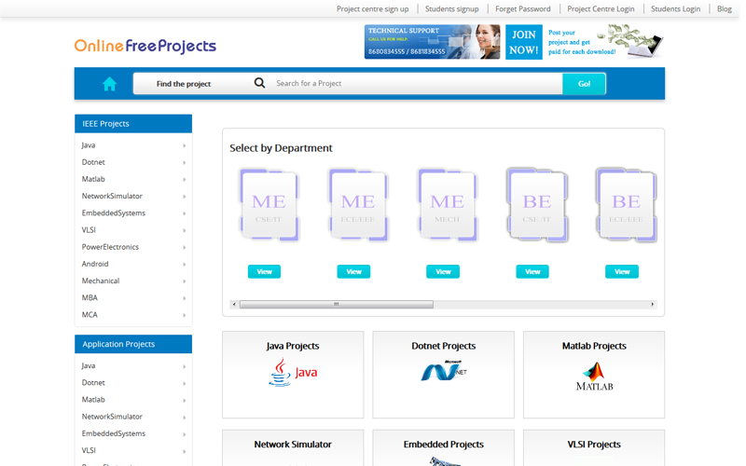Open the Project centre sign up link

[x=372, y=8]
